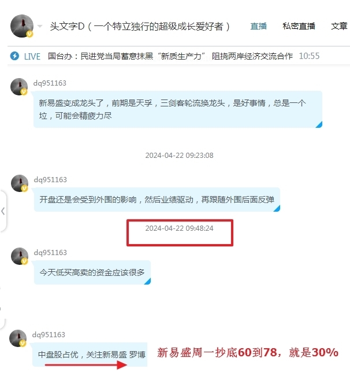Open the 国台办 news ticker headline
The height and width of the screenshot is (391, 350).
(x=170, y=56)
